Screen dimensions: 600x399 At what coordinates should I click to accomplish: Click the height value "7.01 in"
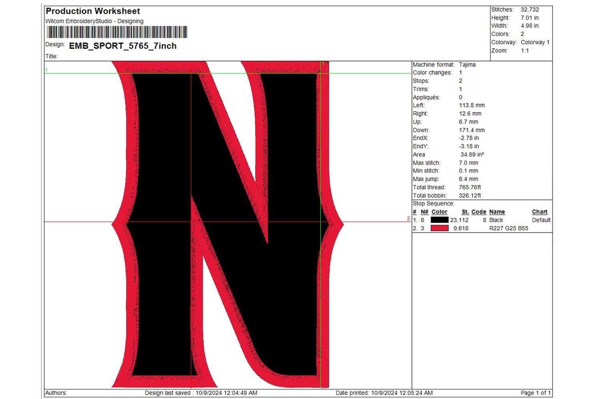530,18
